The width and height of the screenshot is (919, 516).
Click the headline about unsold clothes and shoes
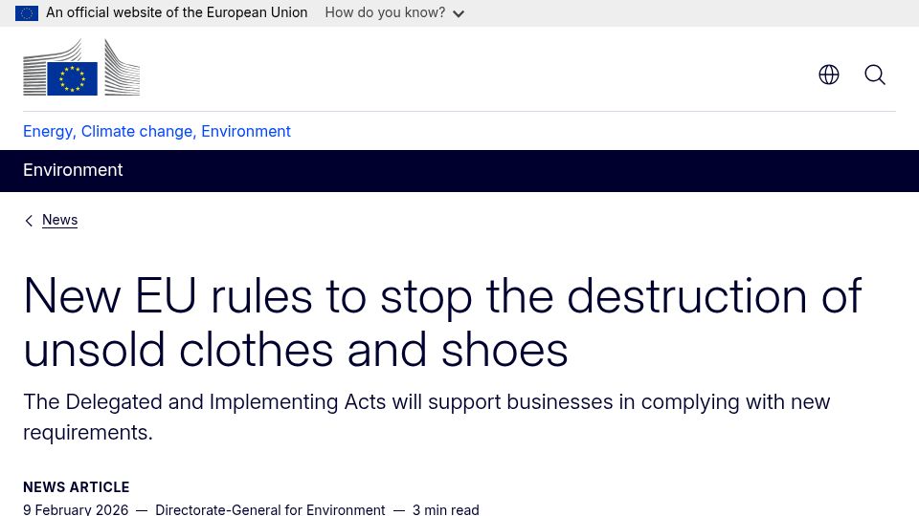tap(442, 322)
